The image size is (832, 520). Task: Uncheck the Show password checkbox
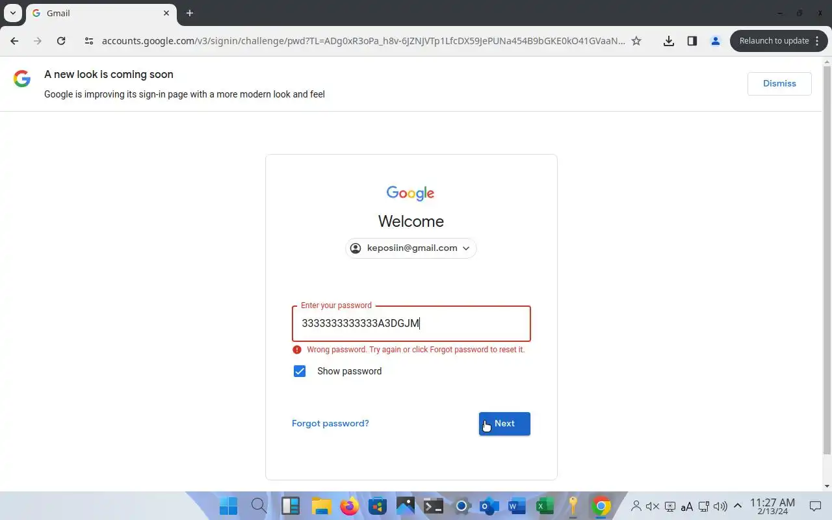[300, 371]
